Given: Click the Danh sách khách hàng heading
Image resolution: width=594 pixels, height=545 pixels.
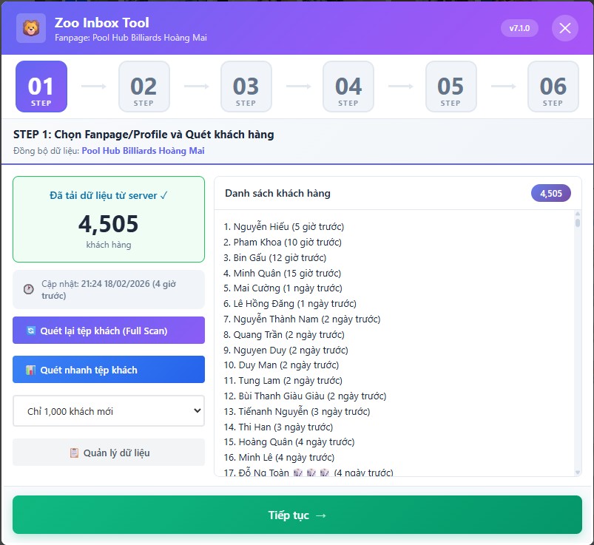Looking at the screenshot, I should [277, 193].
